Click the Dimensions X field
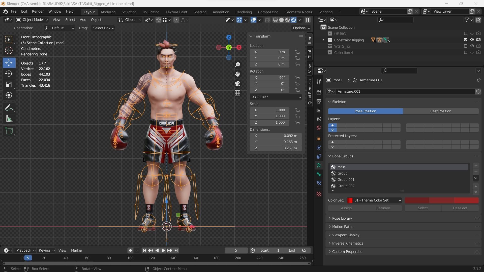This screenshot has height=272, width=484. pos(276,136)
